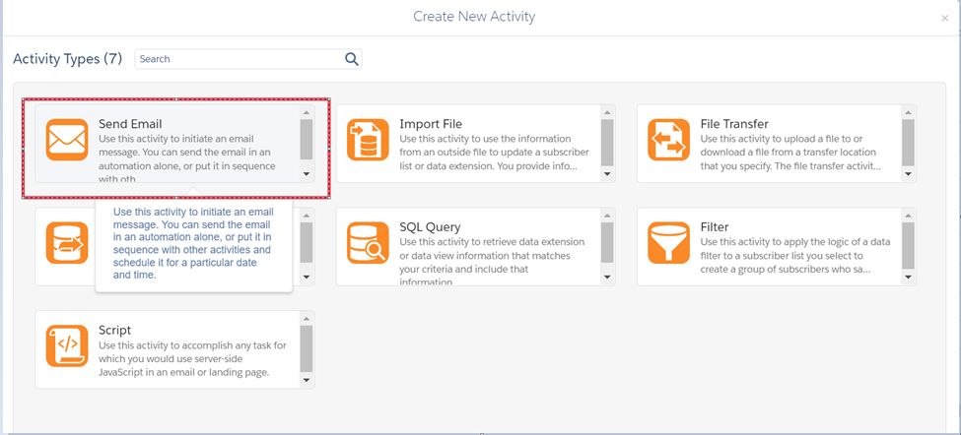This screenshot has width=961, height=435.
Task: Choose the SQL Query activity title
Action: coord(430,227)
